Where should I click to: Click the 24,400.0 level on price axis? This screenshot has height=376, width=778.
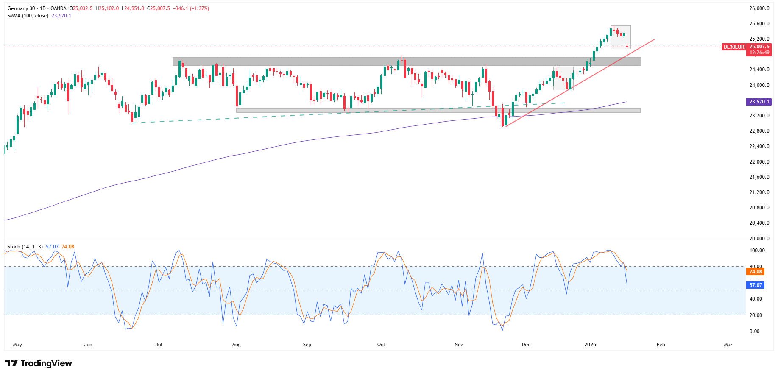tap(759, 70)
